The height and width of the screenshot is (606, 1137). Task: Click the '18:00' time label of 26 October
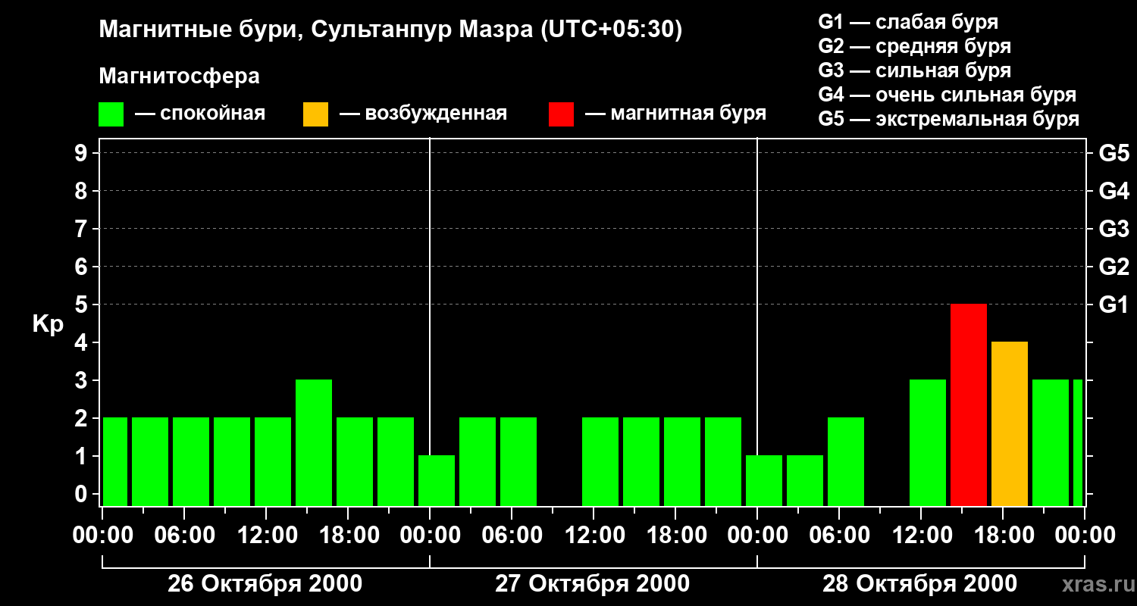tap(348, 536)
